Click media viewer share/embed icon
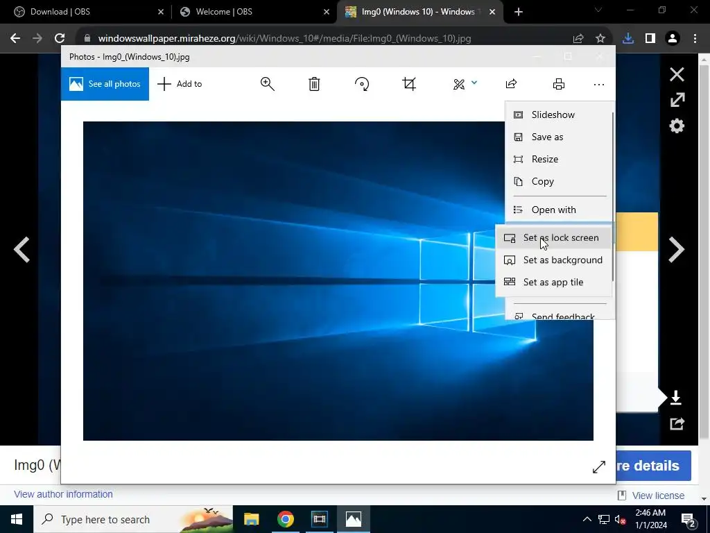The width and height of the screenshot is (710, 533). [677, 424]
